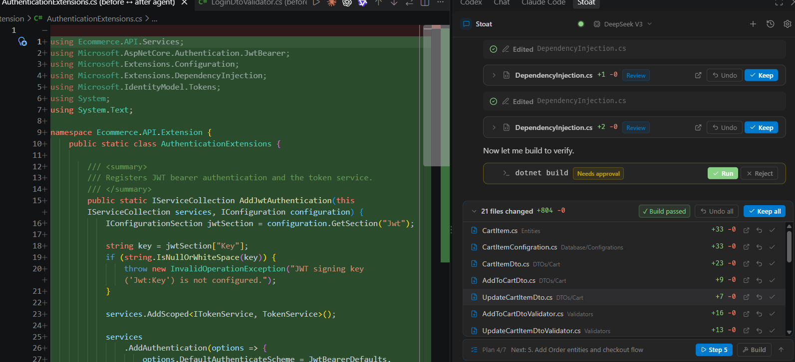
Task: Open the second DependencyInjection.cs (+2) in the editor
Action: [x=698, y=127]
